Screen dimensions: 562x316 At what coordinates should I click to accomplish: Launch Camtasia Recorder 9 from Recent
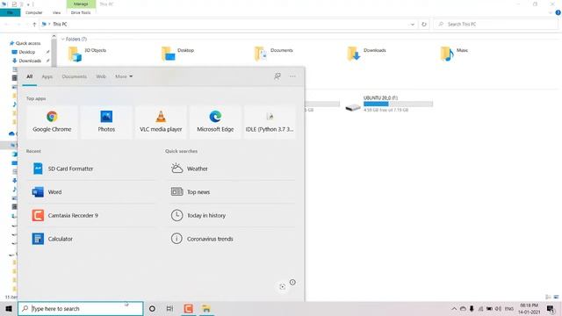coord(91,215)
